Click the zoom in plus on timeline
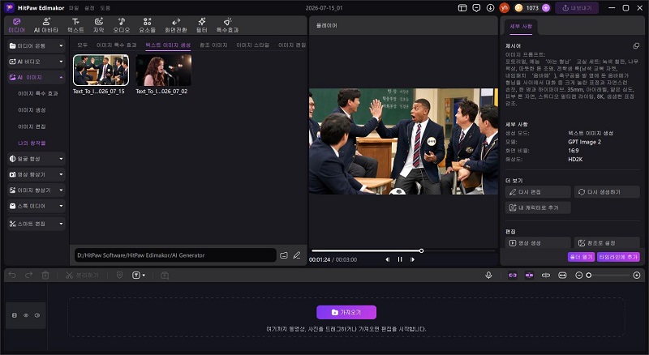Viewport: 649px width, 355px height. coord(637,275)
